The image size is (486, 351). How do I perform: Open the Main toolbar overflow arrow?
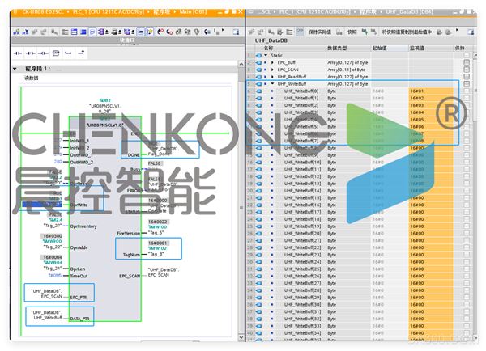click(x=223, y=30)
